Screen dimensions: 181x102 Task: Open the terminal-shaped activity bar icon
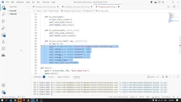coord(3,48)
